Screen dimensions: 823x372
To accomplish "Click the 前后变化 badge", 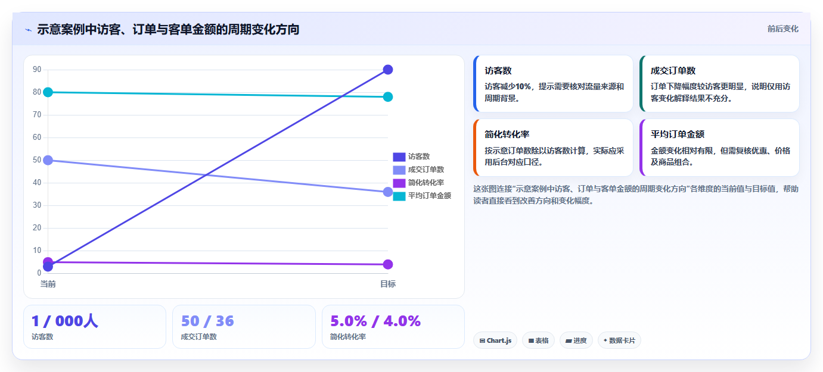I will pyautogui.click(x=782, y=29).
